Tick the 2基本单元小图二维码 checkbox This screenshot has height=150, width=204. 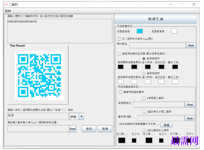click(144, 112)
